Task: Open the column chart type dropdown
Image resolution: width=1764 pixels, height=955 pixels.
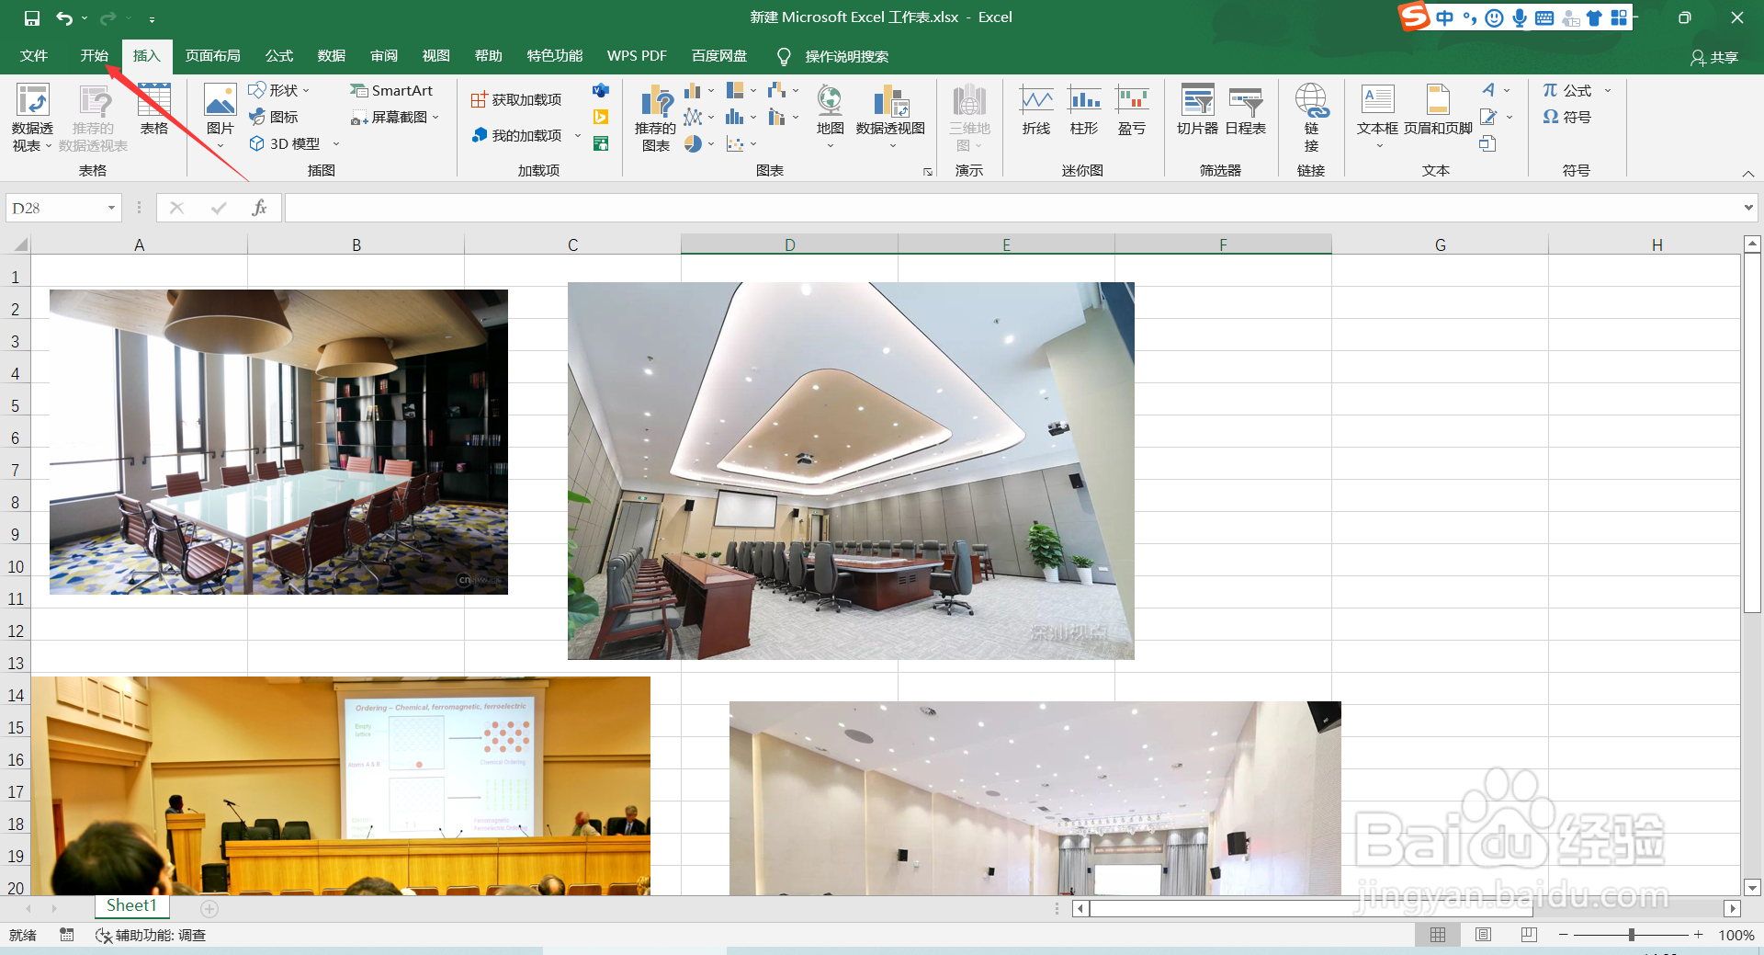Action: [711, 90]
